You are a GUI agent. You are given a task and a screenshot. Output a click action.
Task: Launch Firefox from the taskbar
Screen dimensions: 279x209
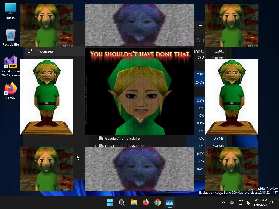(146, 202)
